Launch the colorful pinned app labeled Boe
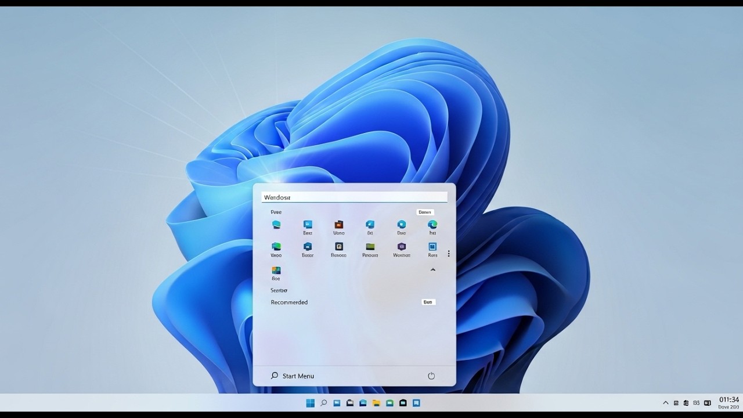Image resolution: width=743 pixels, height=418 pixels. point(276,273)
